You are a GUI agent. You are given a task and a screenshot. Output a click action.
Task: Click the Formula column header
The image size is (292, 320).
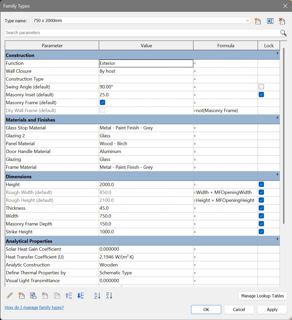[226, 46]
